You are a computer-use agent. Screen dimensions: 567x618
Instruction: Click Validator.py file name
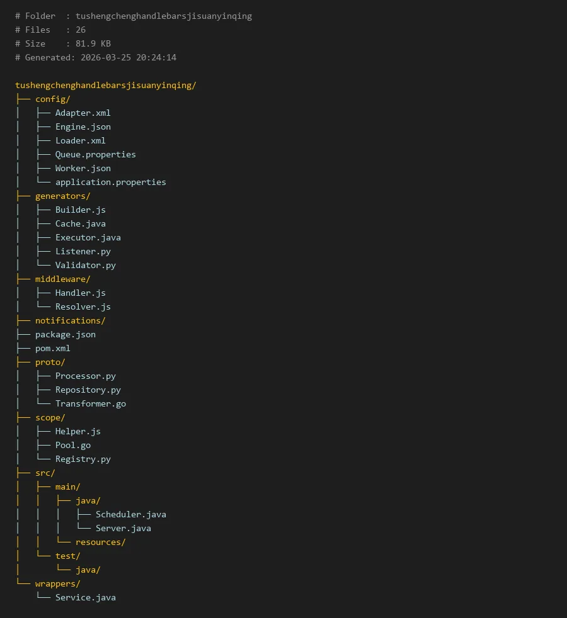point(85,265)
